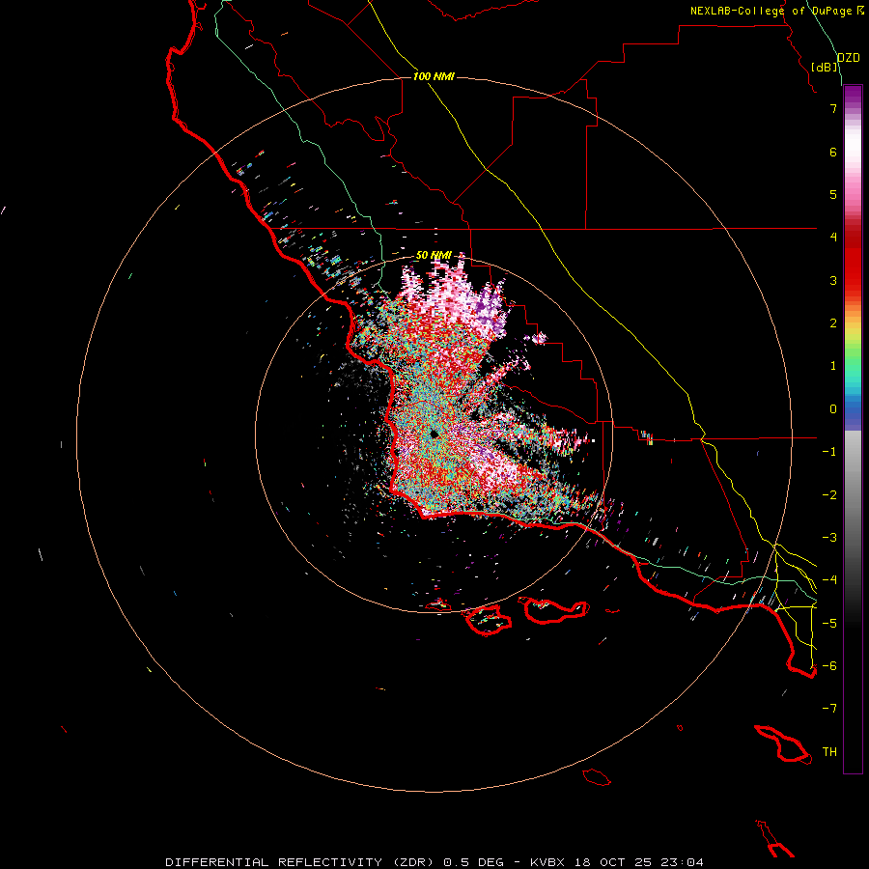
Task: Click the -3 value on the color scale
Action: tap(829, 538)
